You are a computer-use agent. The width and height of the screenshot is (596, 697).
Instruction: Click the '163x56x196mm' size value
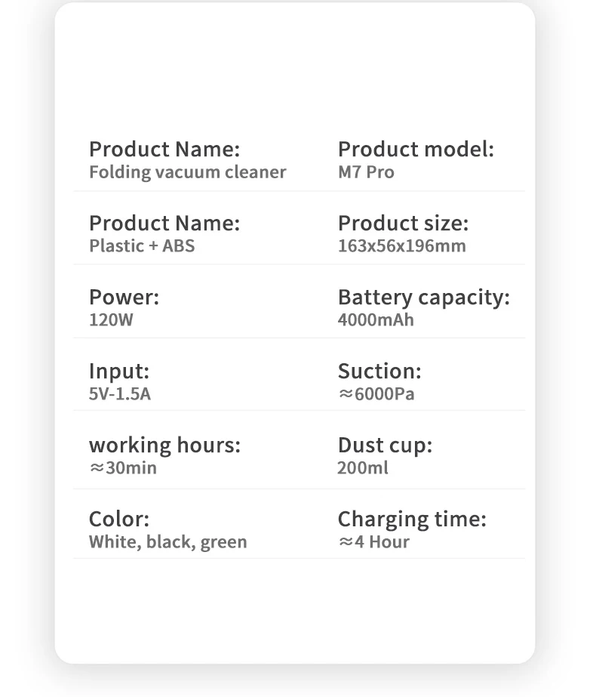[x=401, y=246]
